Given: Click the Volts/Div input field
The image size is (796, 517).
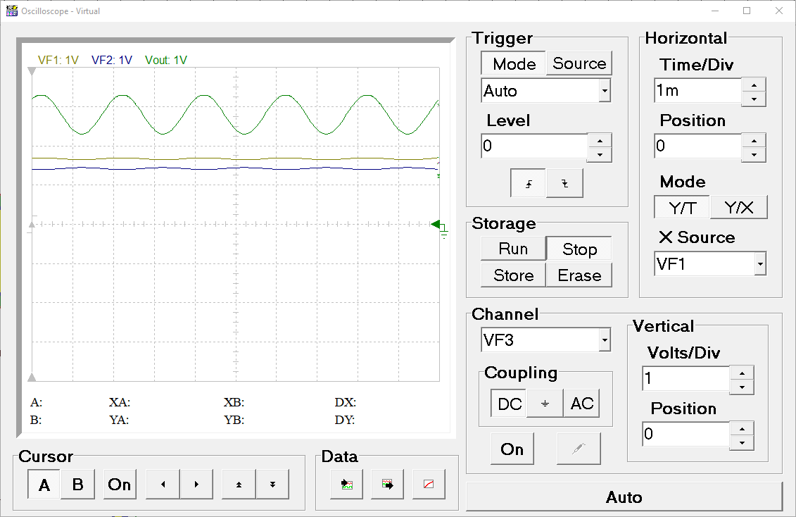Looking at the screenshot, I should (686, 379).
